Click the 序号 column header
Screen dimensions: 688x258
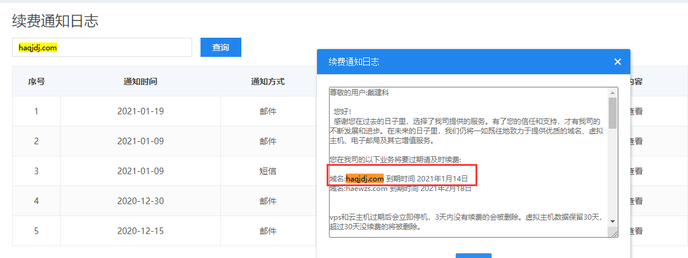36,81
